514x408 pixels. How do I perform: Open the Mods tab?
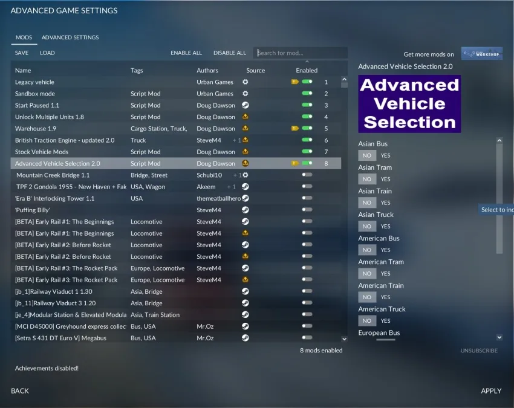click(24, 37)
